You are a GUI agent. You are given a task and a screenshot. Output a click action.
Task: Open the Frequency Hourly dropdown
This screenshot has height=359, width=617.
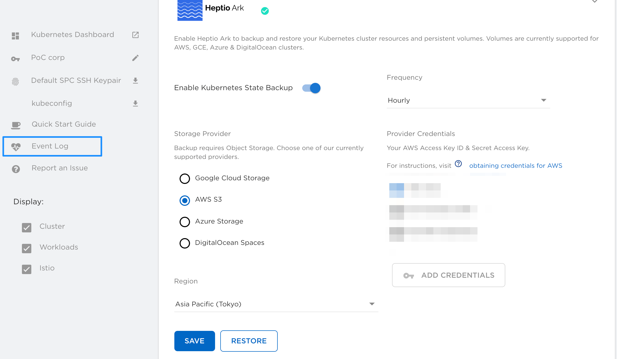point(468,101)
